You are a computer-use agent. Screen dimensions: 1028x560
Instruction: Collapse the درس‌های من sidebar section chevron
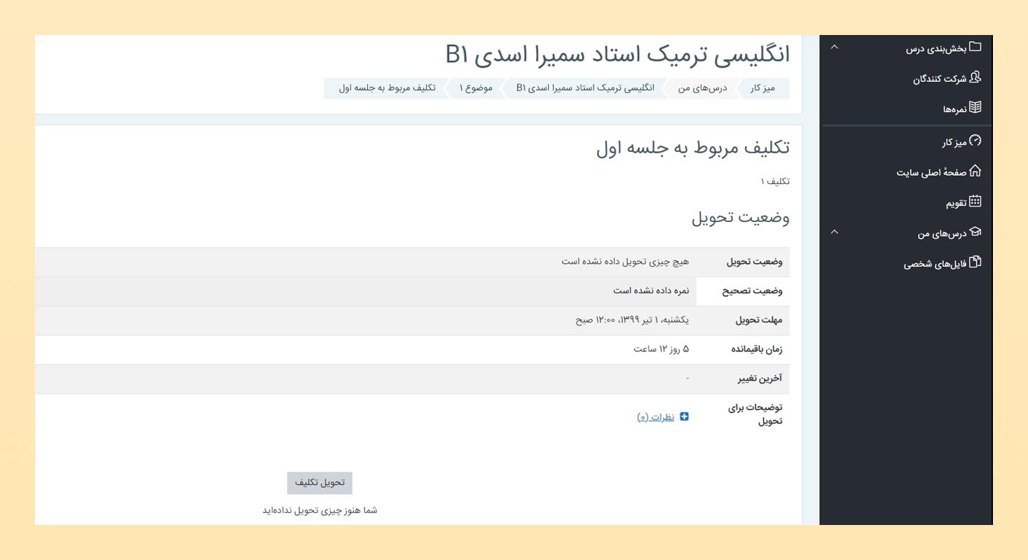(834, 232)
